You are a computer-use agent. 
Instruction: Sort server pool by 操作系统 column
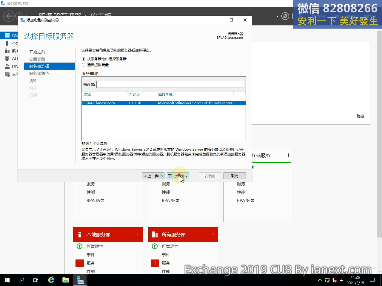[165, 95]
